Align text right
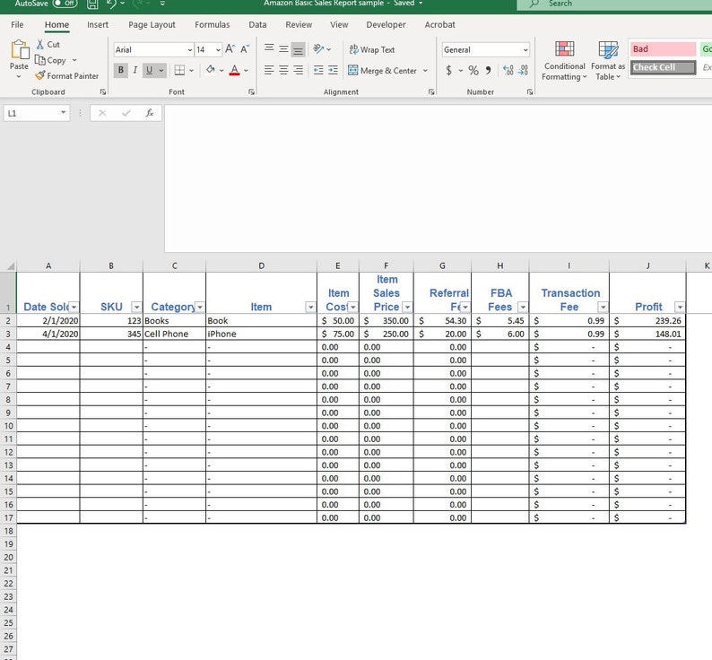The height and width of the screenshot is (660, 712). coord(299,70)
